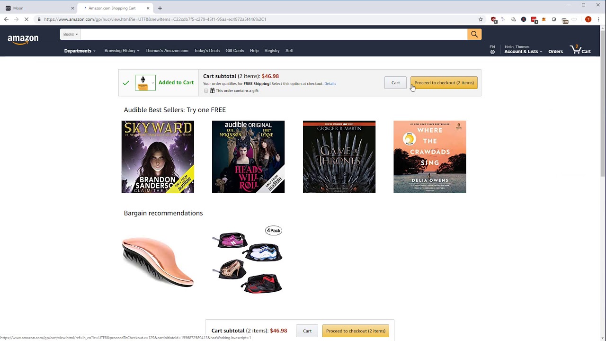Open the Game of Thrones audiobook cover
Viewport: 606px width, 341px height.
339,157
